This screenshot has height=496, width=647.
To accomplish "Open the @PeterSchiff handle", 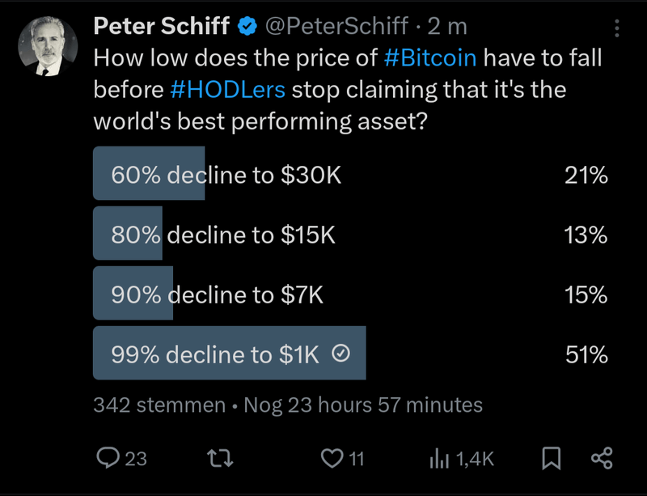I will (336, 27).
